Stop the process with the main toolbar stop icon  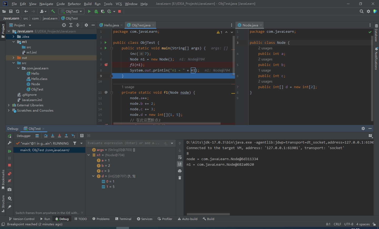pyautogui.click(x=119, y=11)
